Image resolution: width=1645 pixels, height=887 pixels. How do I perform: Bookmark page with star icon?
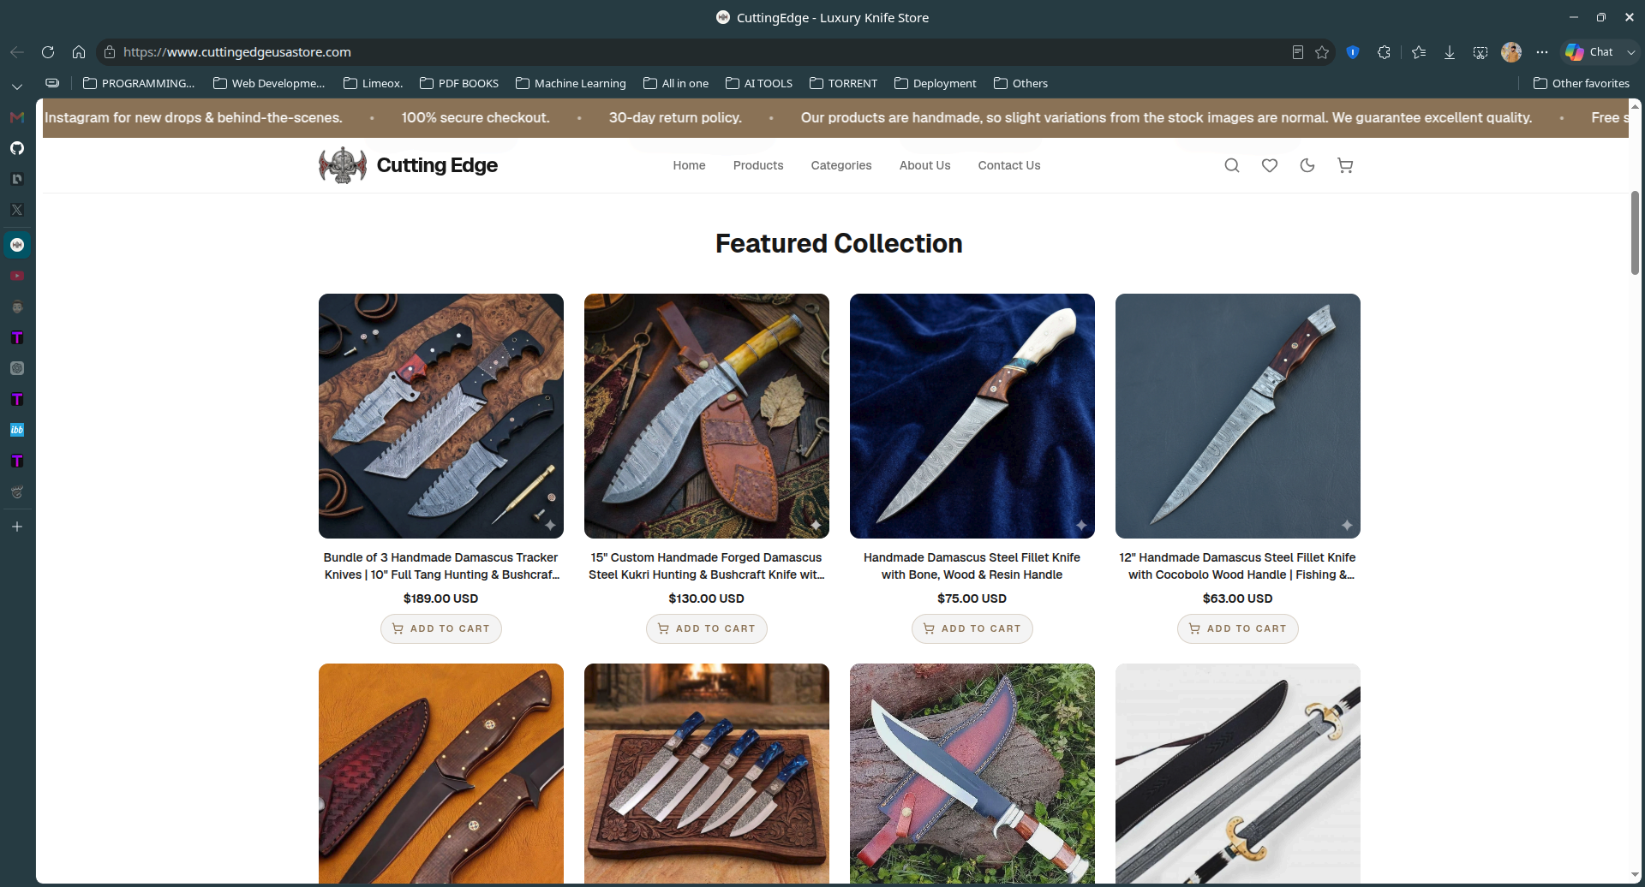click(1322, 52)
